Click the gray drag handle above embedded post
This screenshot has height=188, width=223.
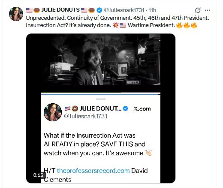coord(101,99)
